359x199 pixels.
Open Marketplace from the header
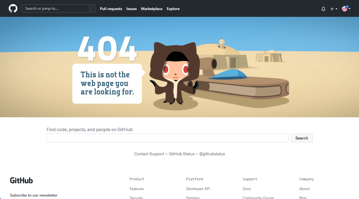[x=152, y=9]
